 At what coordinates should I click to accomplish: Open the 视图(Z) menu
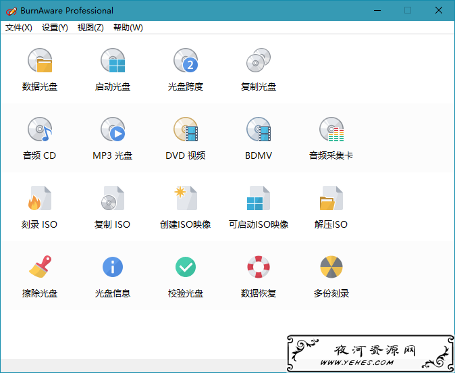point(90,28)
